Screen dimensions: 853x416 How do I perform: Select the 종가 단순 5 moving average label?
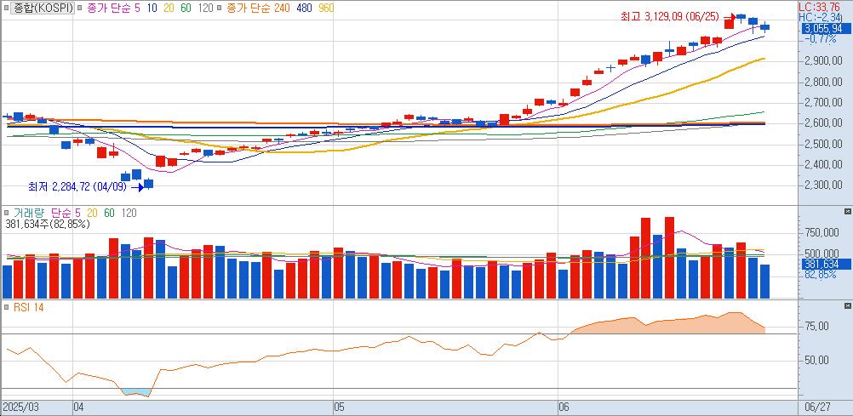112,9
